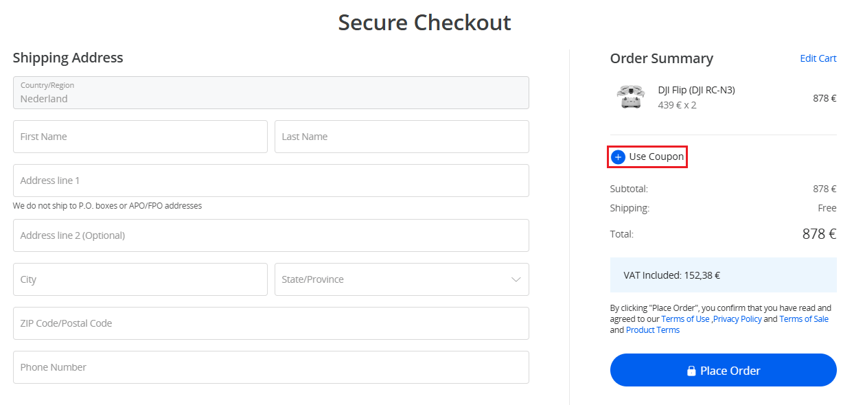This screenshot has width=854, height=405.
Task: Click the DJI Flip product thumbnail
Action: tap(630, 97)
